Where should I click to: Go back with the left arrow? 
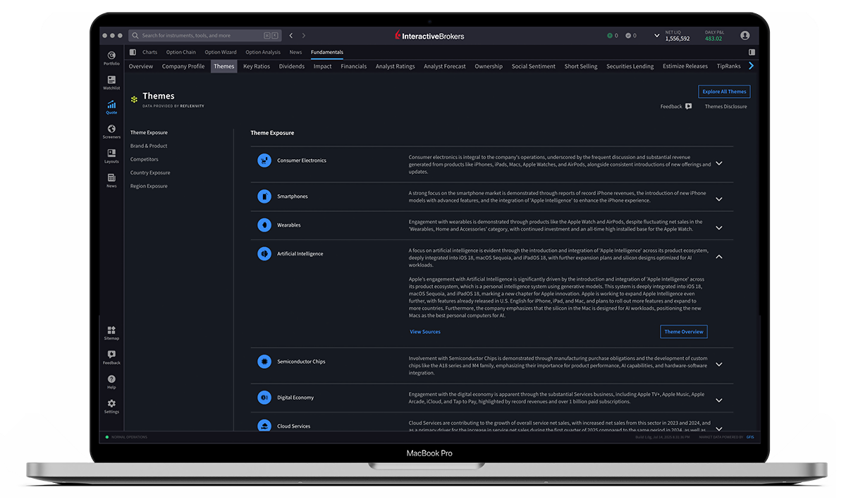(x=291, y=35)
